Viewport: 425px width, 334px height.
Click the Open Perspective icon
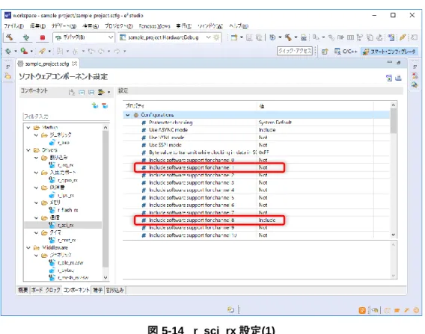[325, 51]
